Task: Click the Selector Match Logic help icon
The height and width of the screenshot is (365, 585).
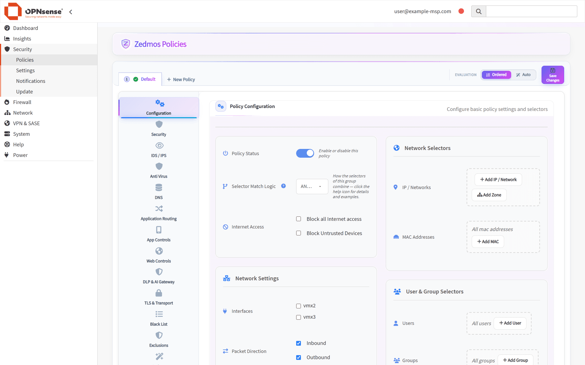Action: (x=283, y=186)
